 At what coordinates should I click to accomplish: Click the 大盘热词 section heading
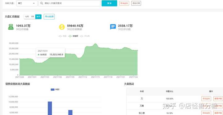[x=129, y=84]
